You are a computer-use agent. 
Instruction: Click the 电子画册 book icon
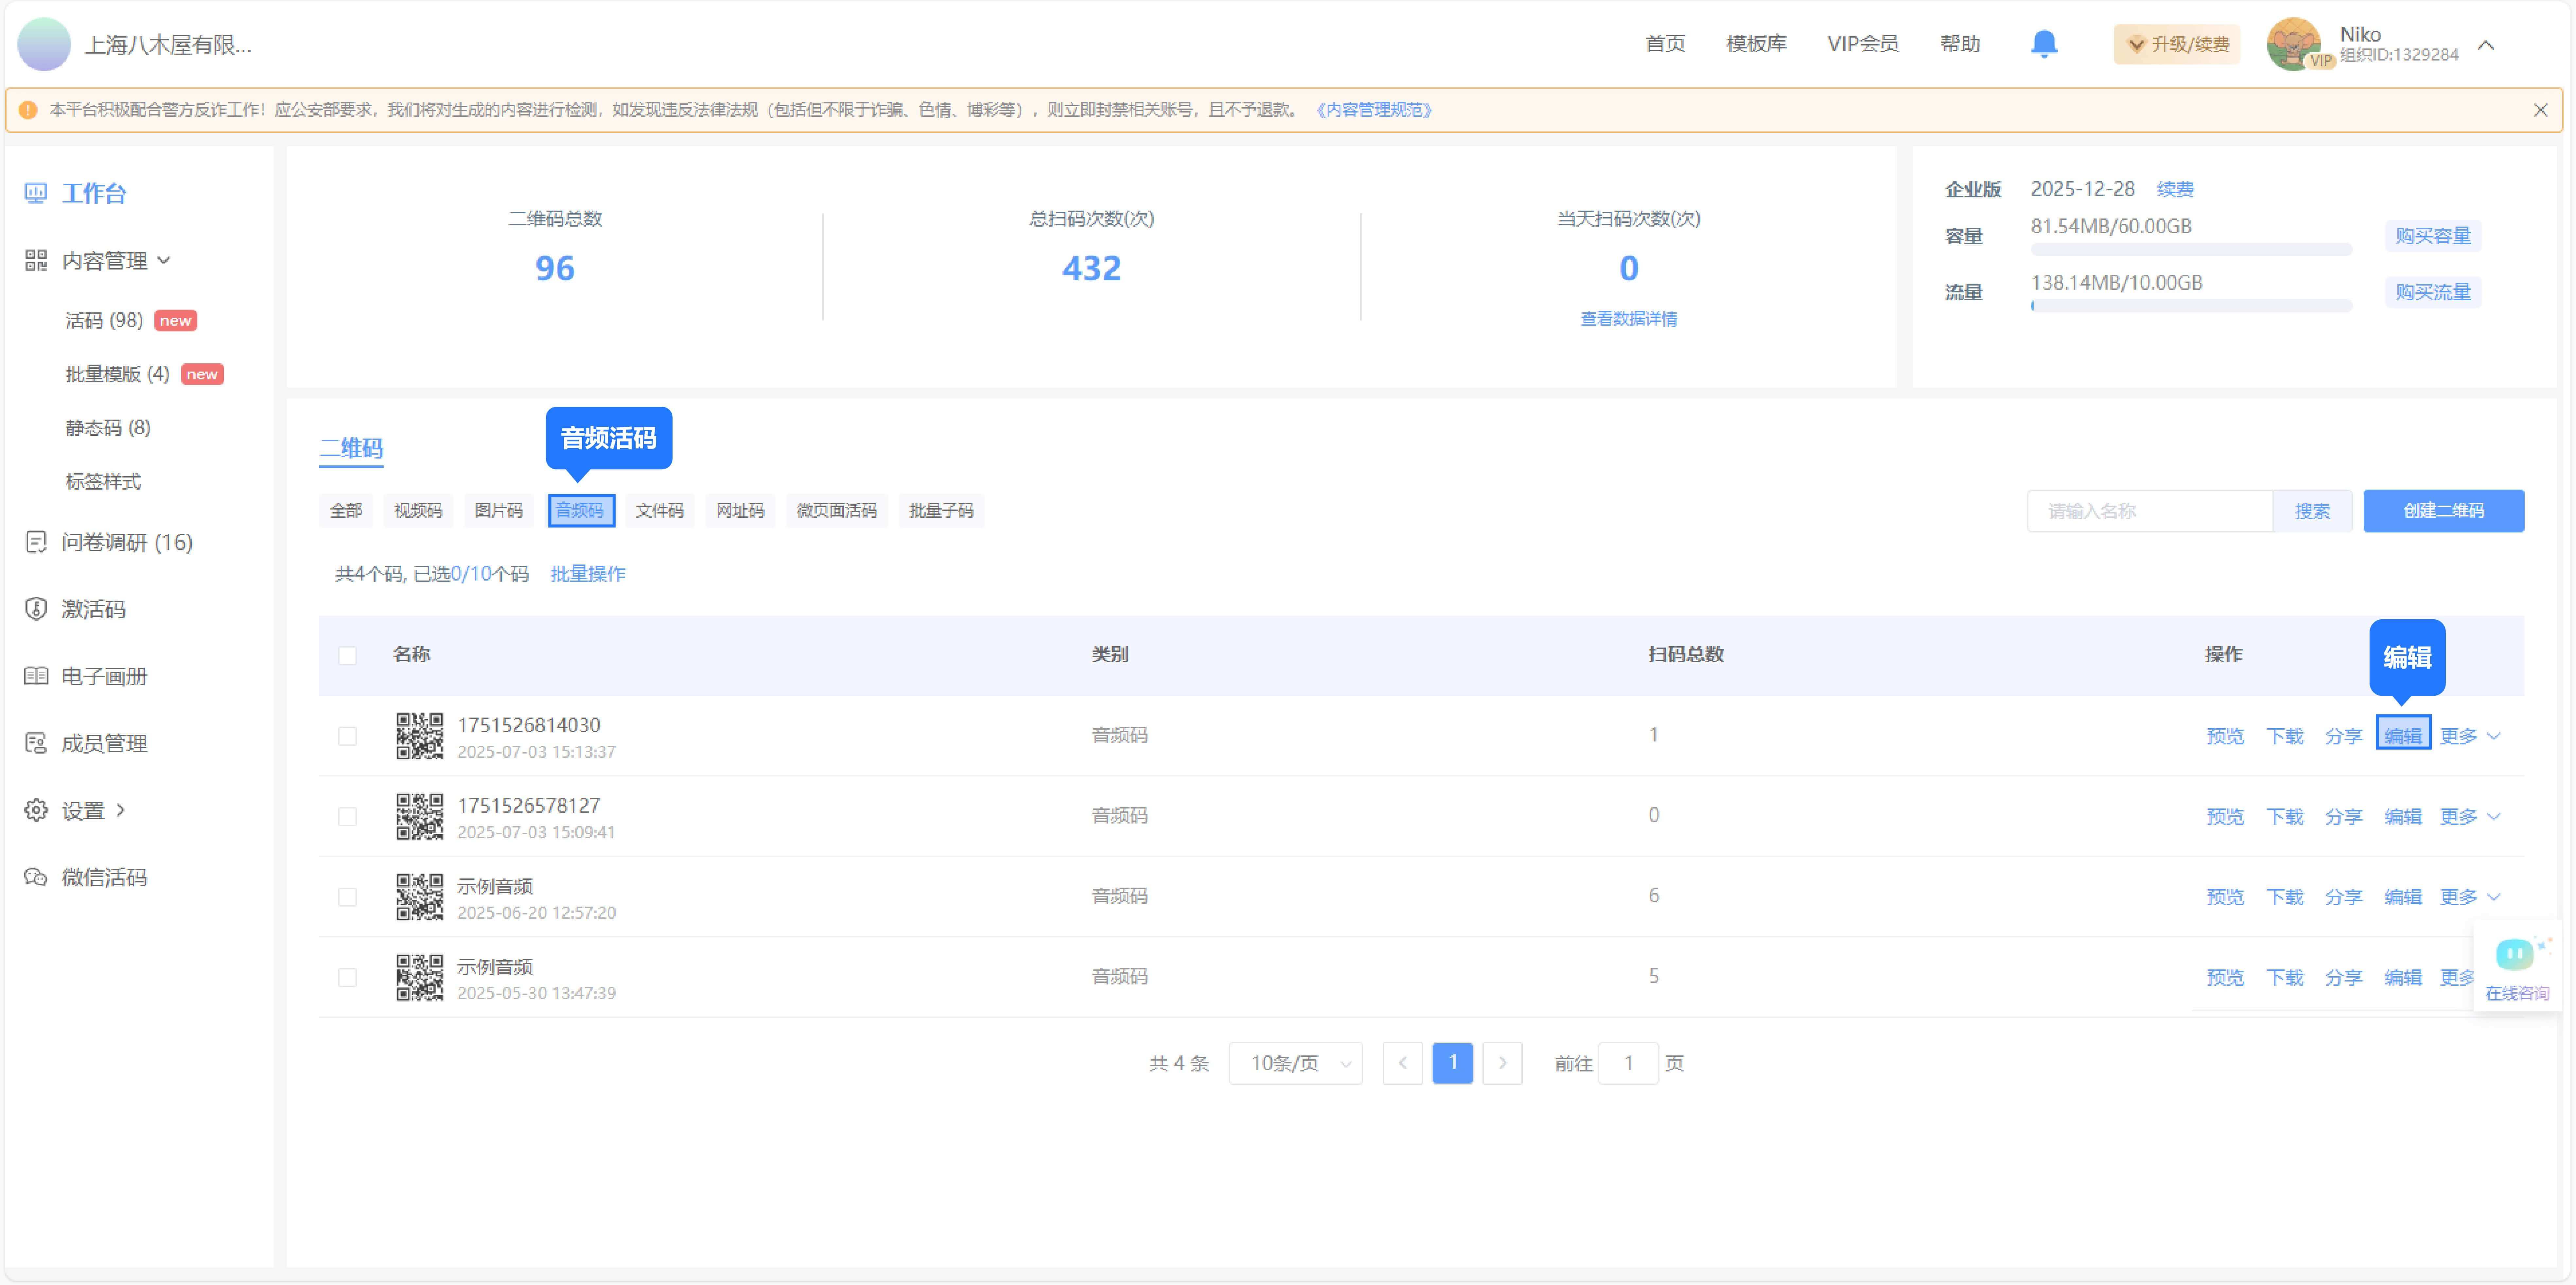(36, 676)
